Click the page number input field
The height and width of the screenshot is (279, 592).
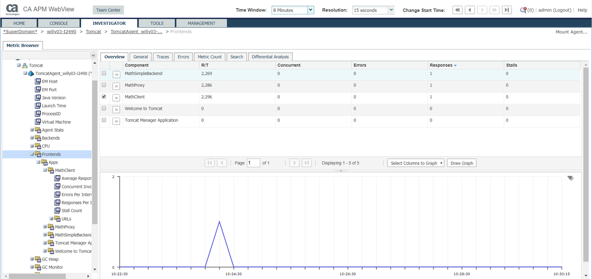pos(253,163)
